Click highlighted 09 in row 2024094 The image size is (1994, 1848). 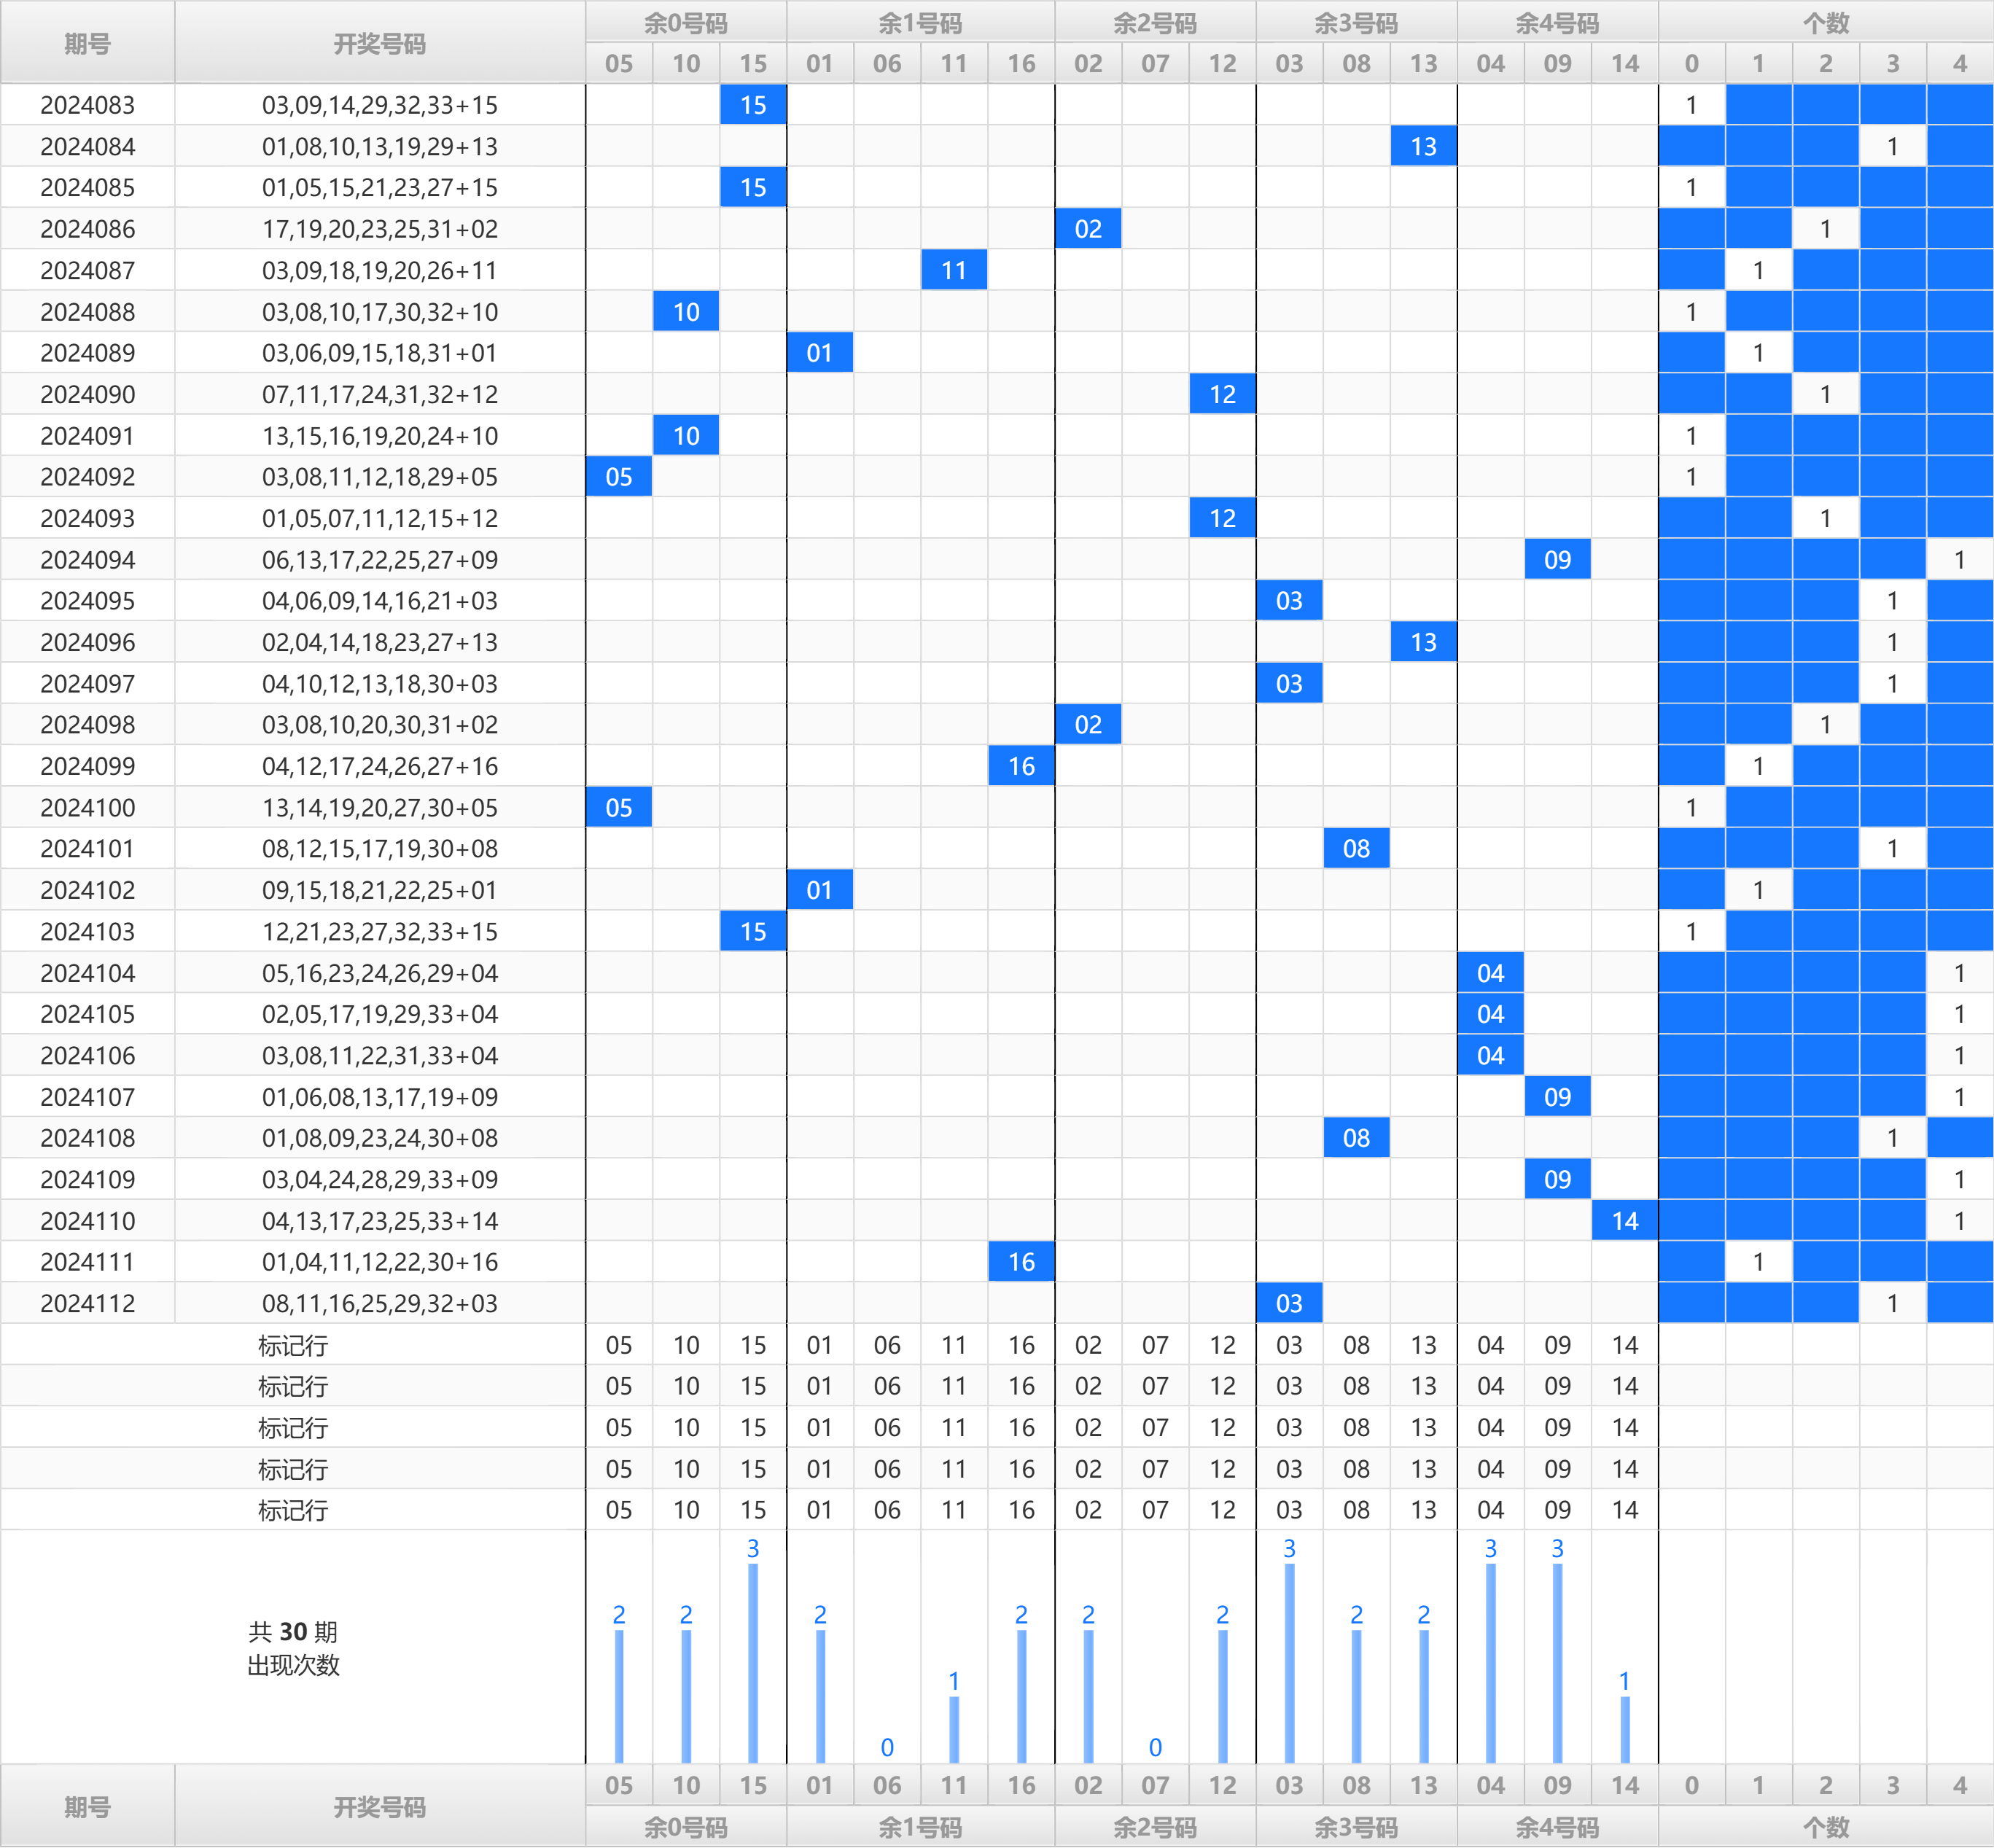tap(1558, 560)
